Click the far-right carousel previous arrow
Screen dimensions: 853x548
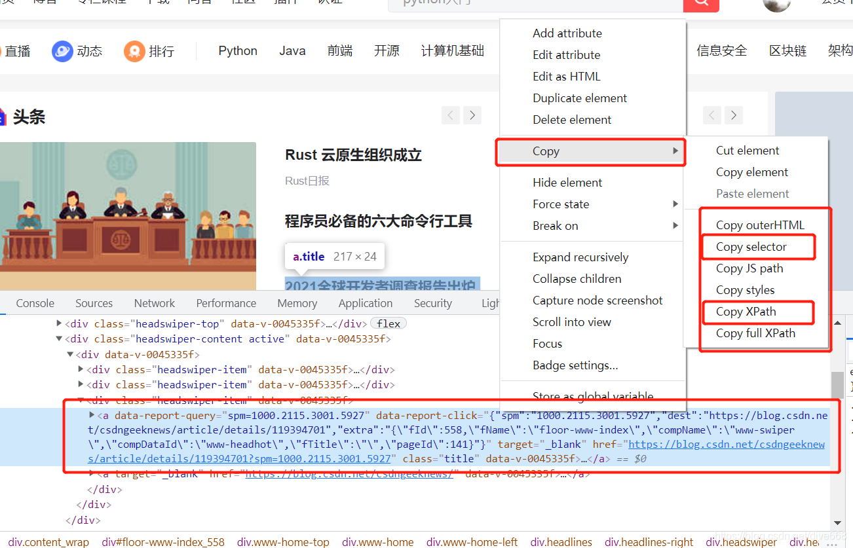click(712, 115)
